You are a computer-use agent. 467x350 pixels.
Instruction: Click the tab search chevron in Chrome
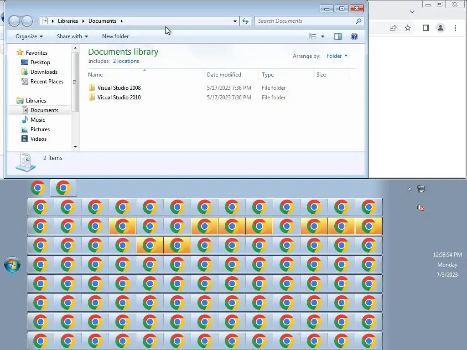pyautogui.click(x=412, y=12)
